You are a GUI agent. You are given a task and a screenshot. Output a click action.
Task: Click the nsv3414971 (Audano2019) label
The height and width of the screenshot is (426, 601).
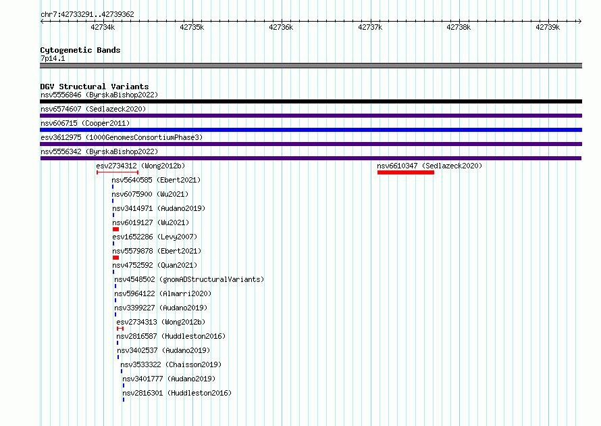(159, 208)
